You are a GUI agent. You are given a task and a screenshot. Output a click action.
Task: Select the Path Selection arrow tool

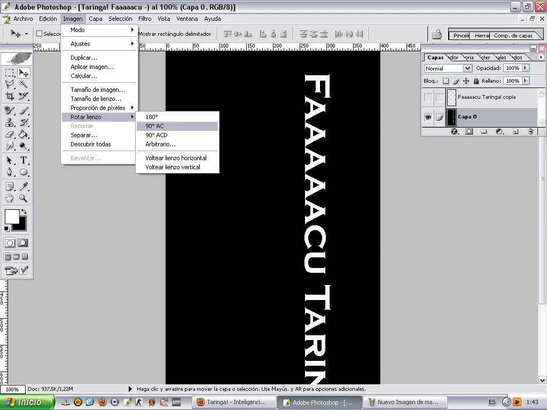click(x=10, y=160)
